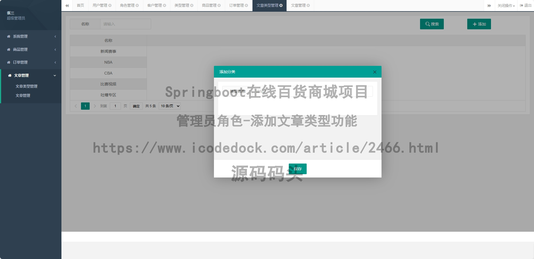Switch to the 客户管理 tab

(154, 5)
